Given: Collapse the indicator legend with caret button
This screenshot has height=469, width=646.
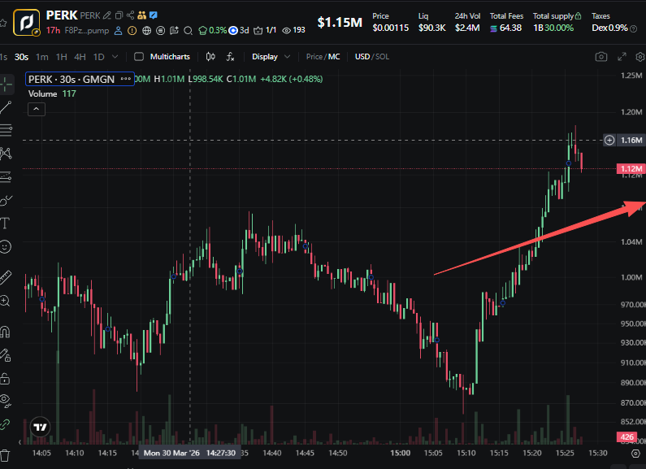Looking at the screenshot, I should (x=37, y=109).
